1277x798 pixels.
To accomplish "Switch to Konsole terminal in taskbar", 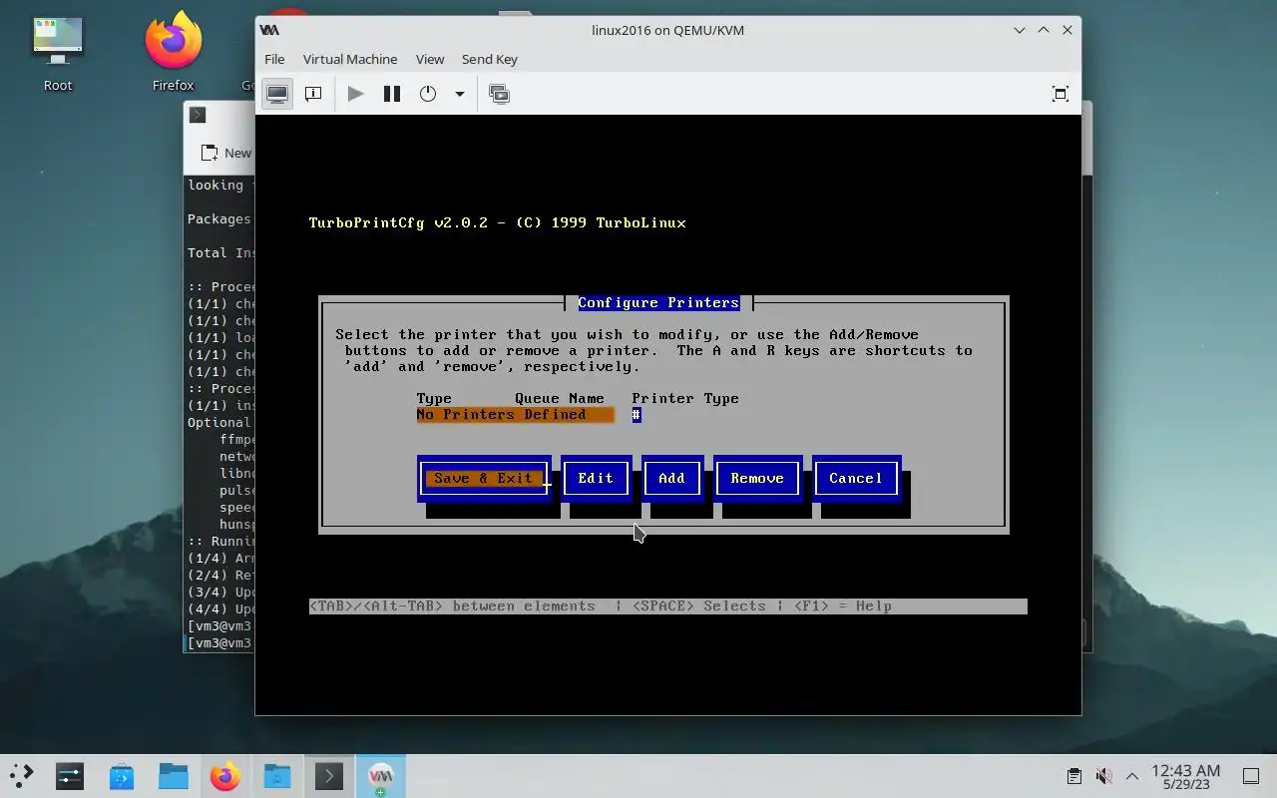I will 329,776.
